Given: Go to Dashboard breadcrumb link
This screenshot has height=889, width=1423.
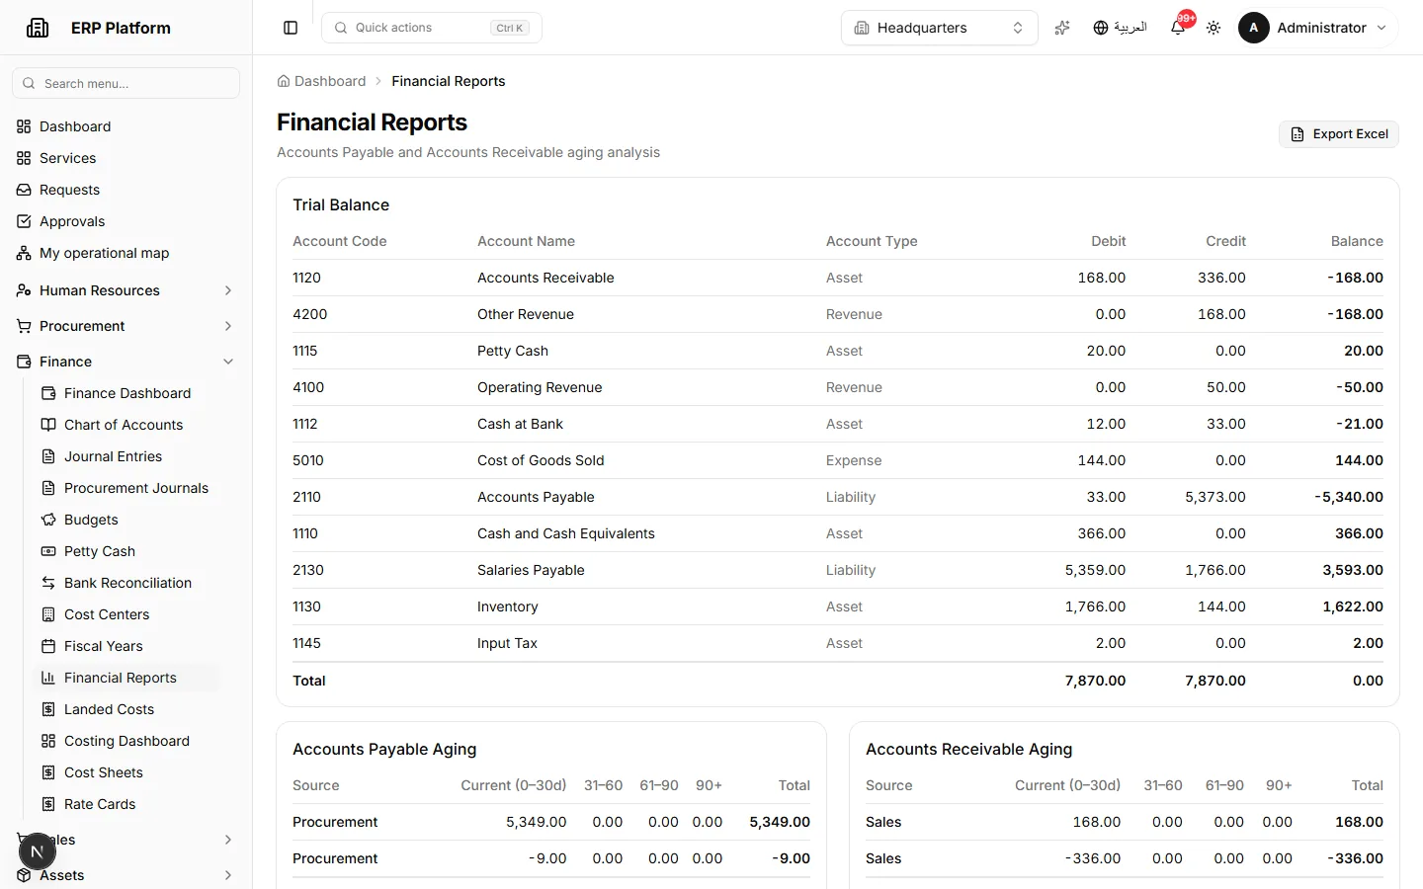Looking at the screenshot, I should point(321,81).
